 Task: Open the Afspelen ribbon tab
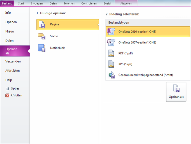[126, 3]
